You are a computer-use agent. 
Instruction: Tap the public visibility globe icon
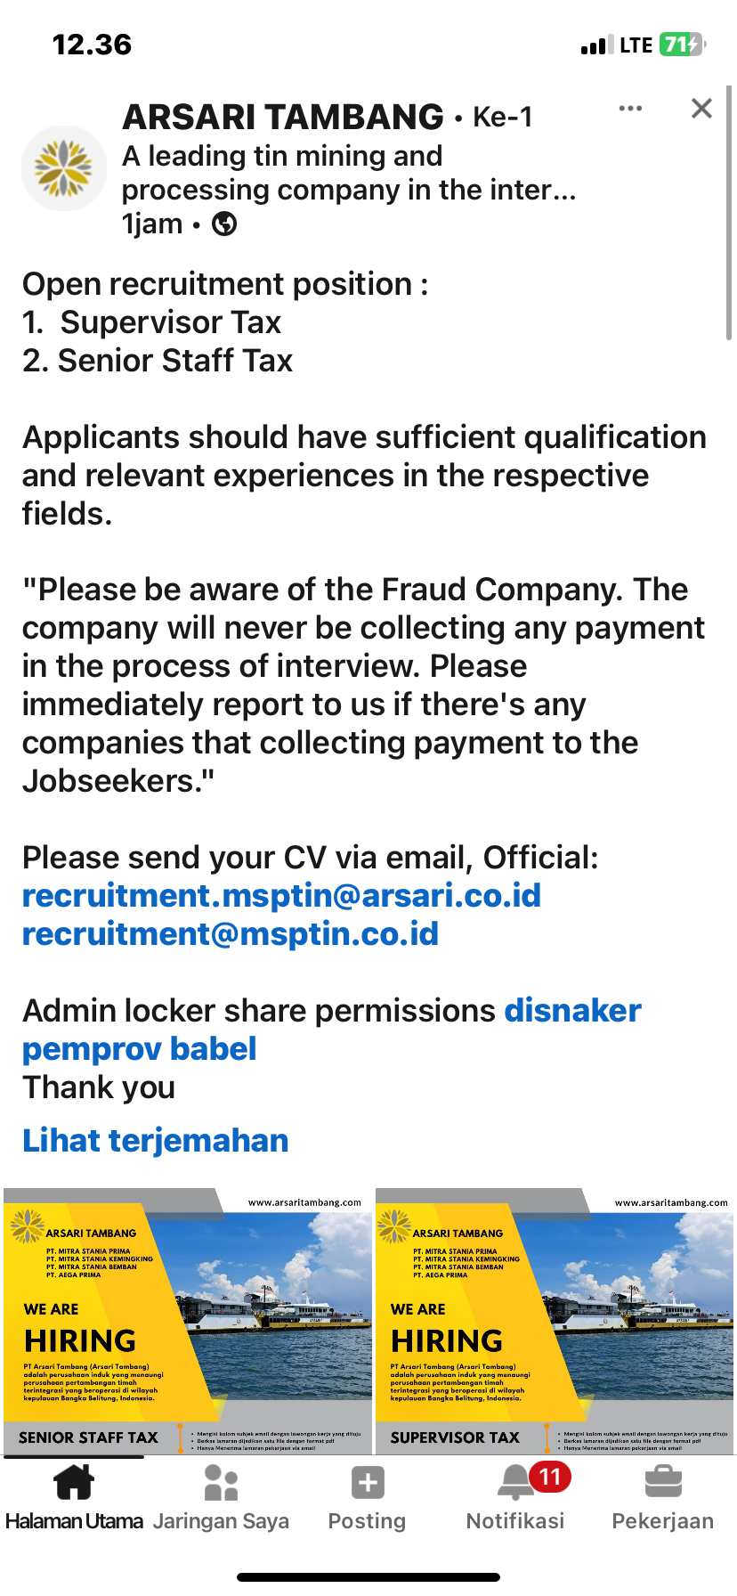tap(224, 224)
